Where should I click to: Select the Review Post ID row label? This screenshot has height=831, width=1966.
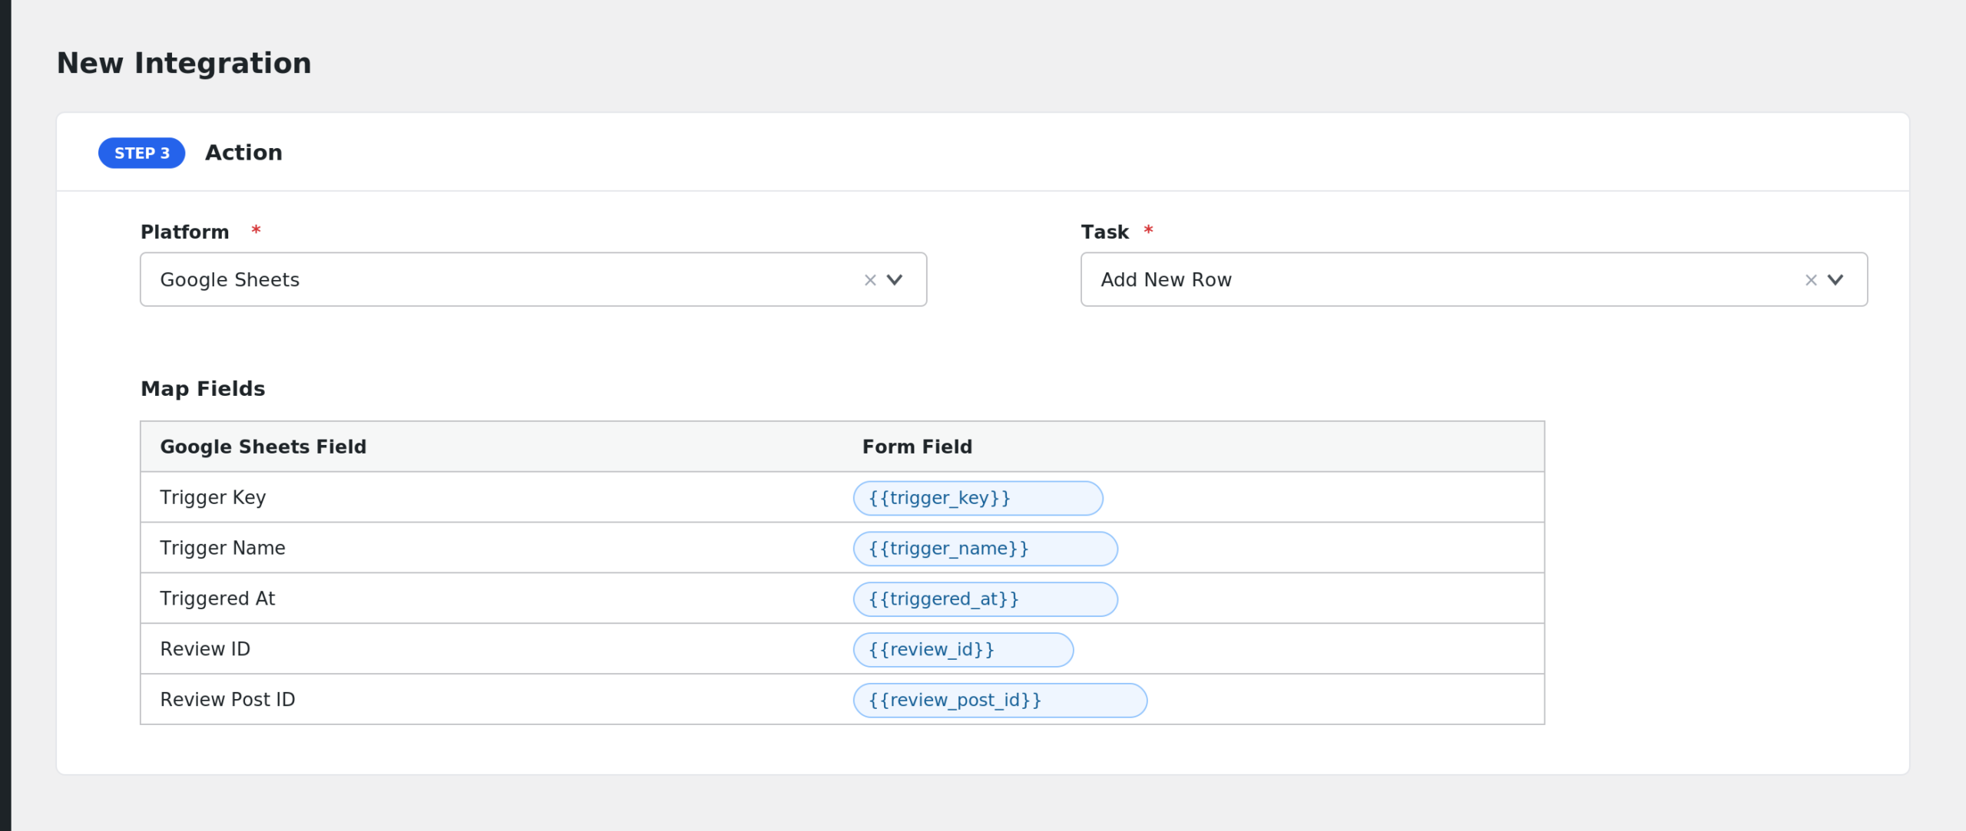227,700
